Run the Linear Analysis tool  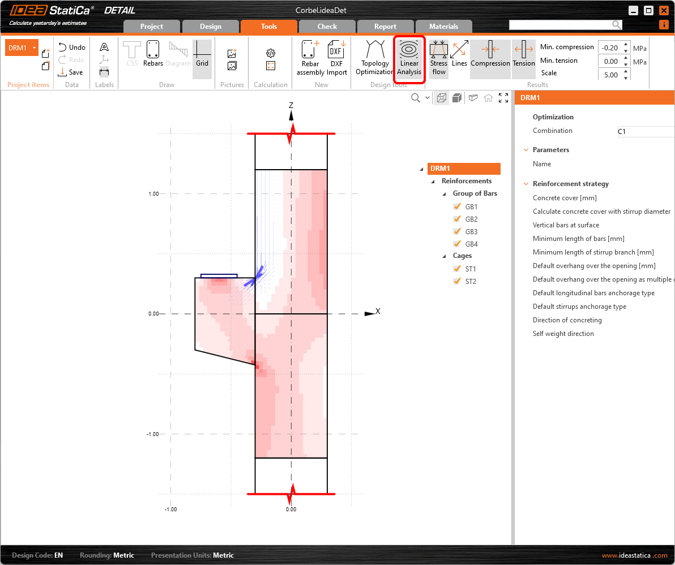coord(409,57)
